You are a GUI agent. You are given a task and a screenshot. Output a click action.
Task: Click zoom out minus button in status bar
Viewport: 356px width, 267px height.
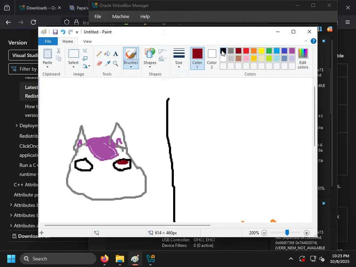pyautogui.click(x=264, y=233)
